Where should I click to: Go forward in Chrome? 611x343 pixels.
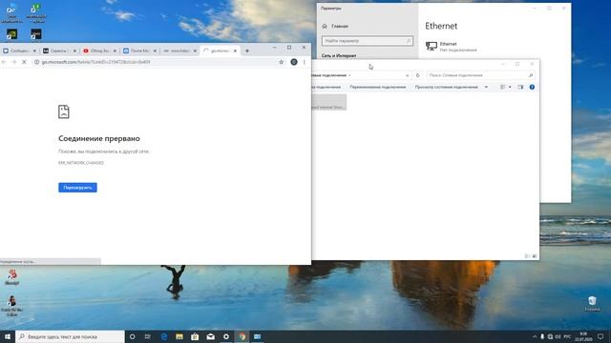[x=14, y=62]
